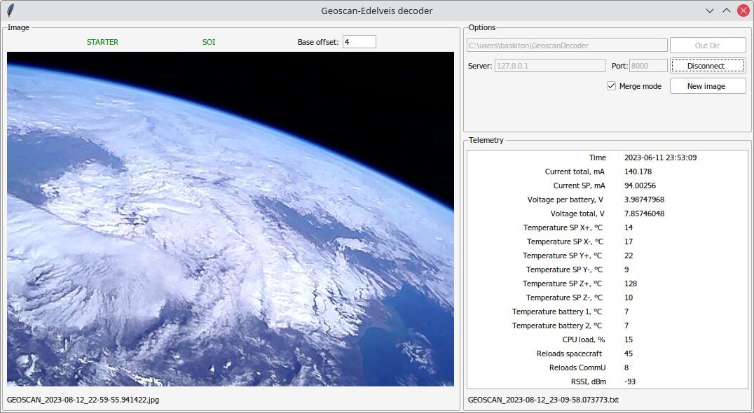Click the Temperature SP Z- label

pos(564,297)
